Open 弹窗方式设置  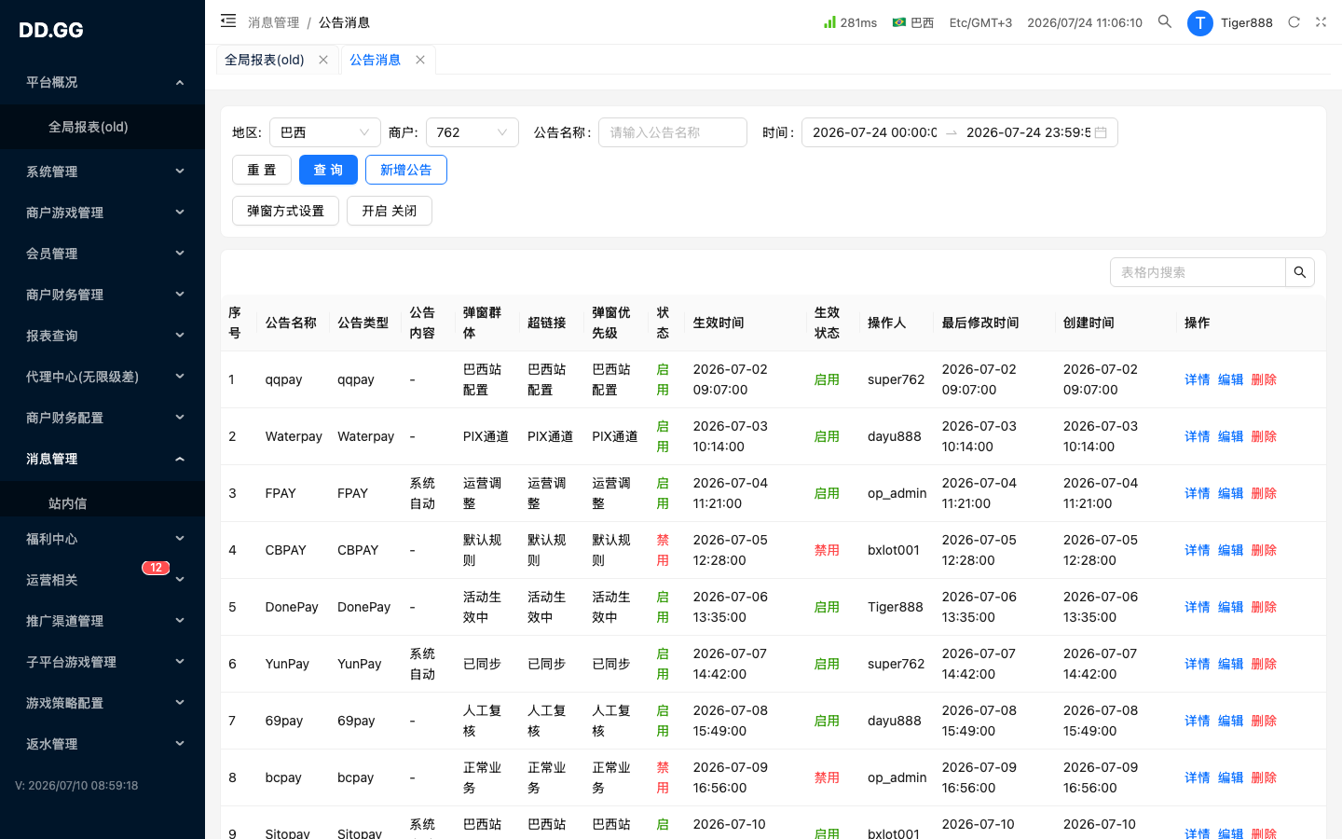[285, 211]
